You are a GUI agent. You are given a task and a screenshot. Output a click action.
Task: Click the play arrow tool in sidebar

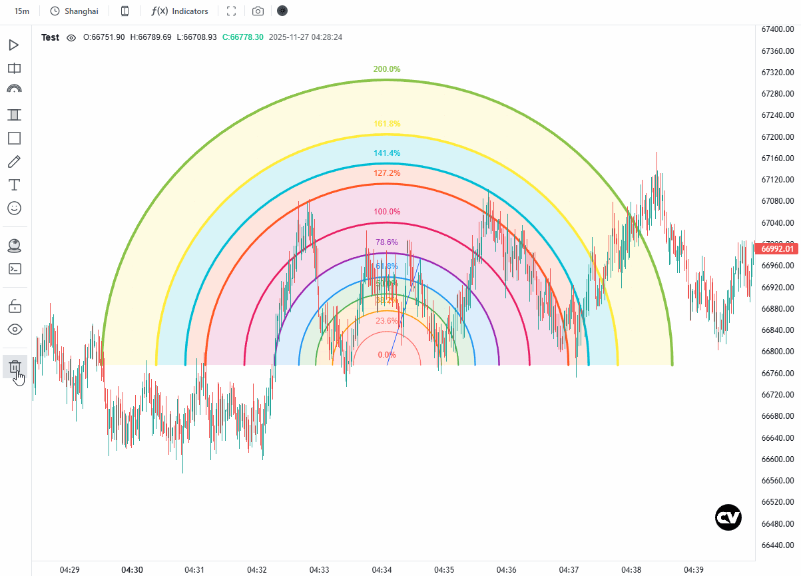pos(14,45)
